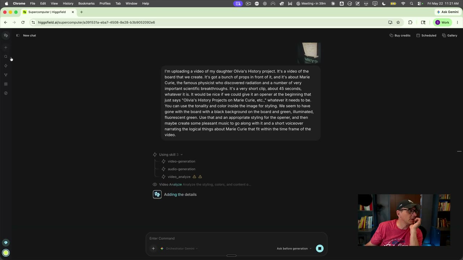Click the sidebar community globe icon
The width and height of the screenshot is (463, 260).
coord(6,93)
